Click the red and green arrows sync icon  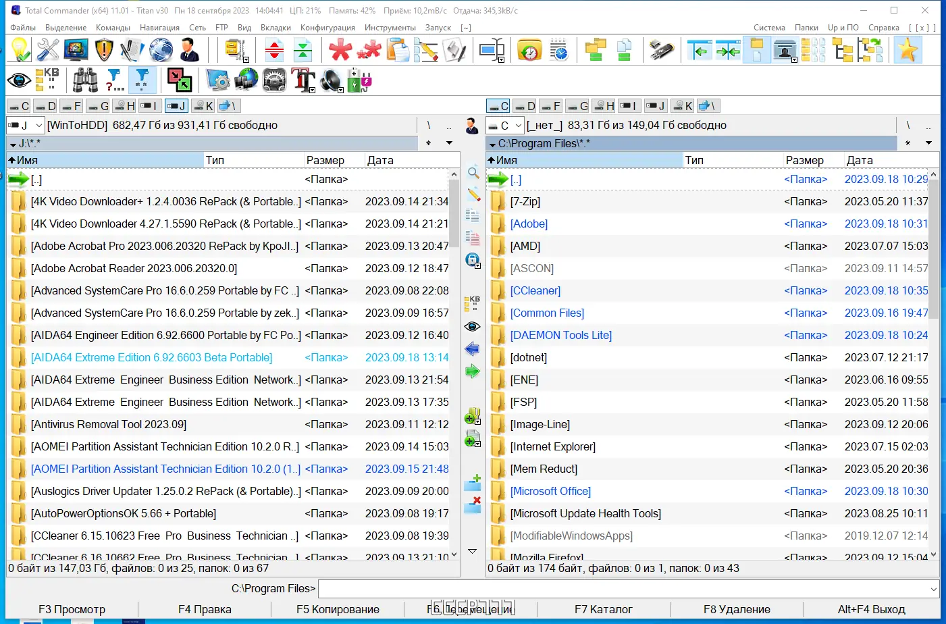click(180, 80)
